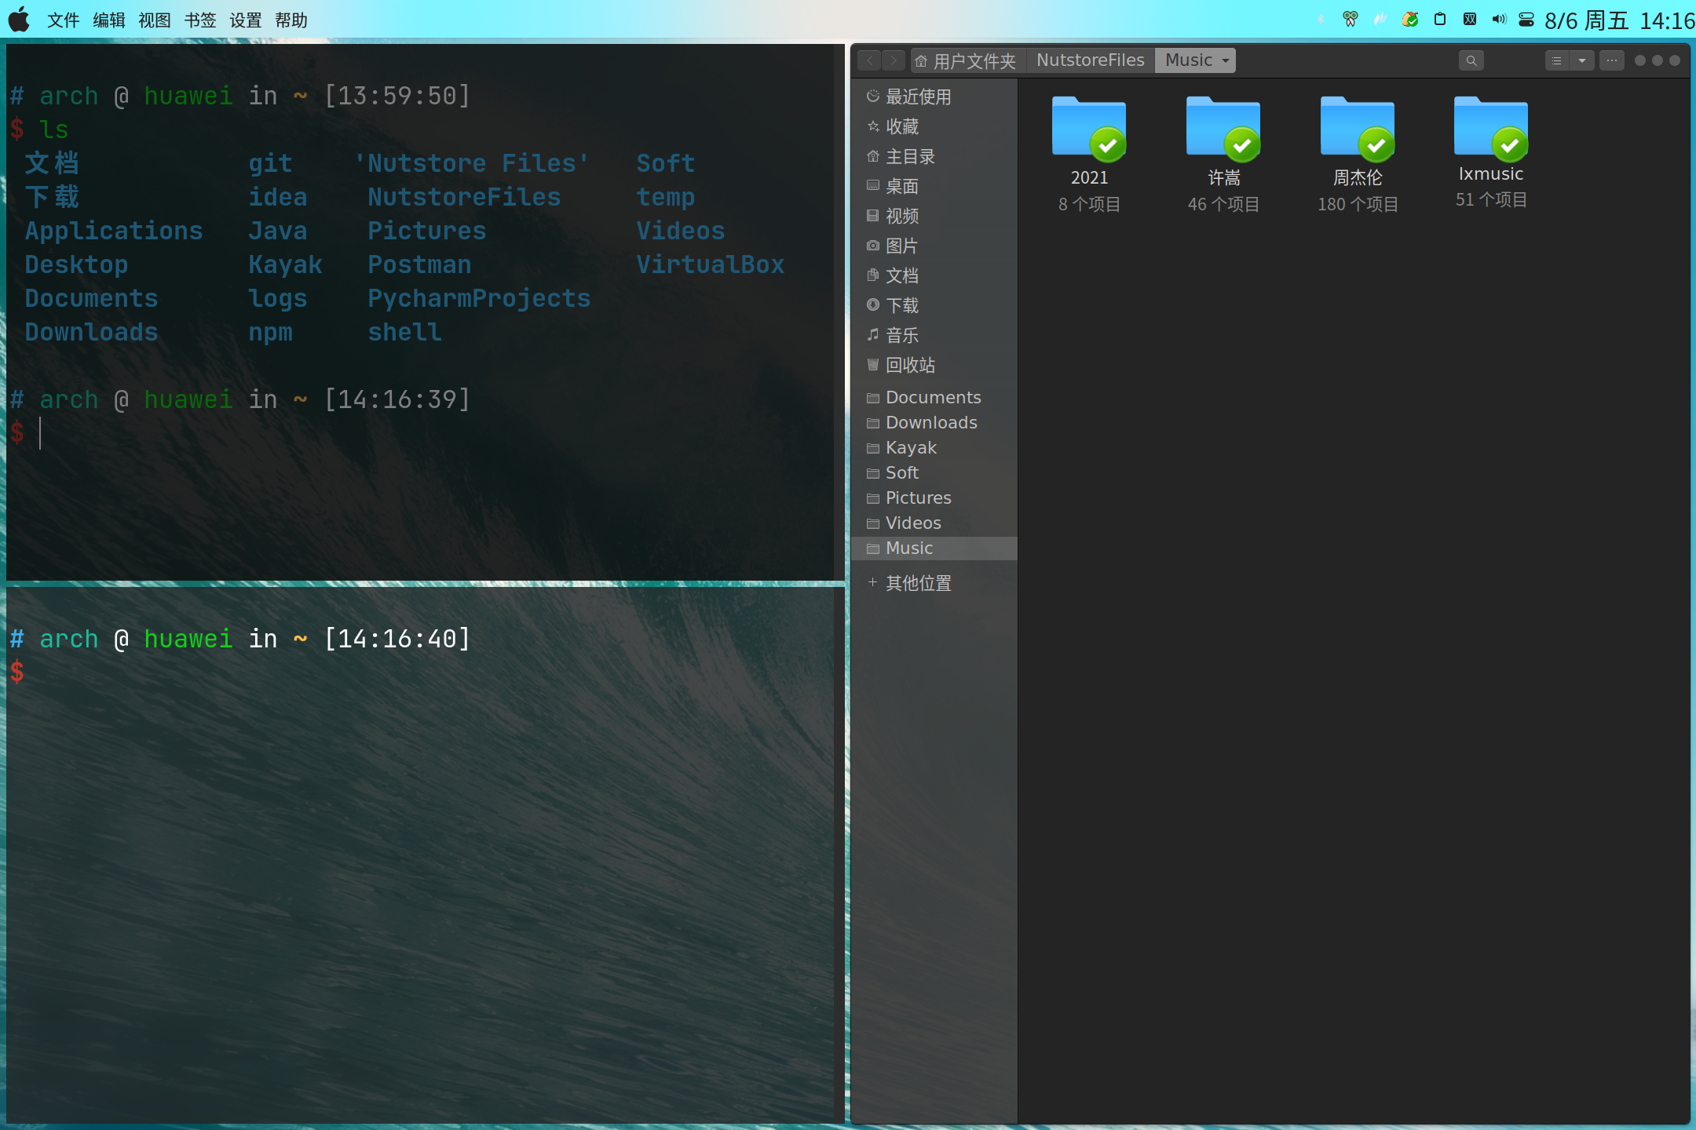Open the view options dropdown arrow
The height and width of the screenshot is (1130, 1696).
[1581, 60]
